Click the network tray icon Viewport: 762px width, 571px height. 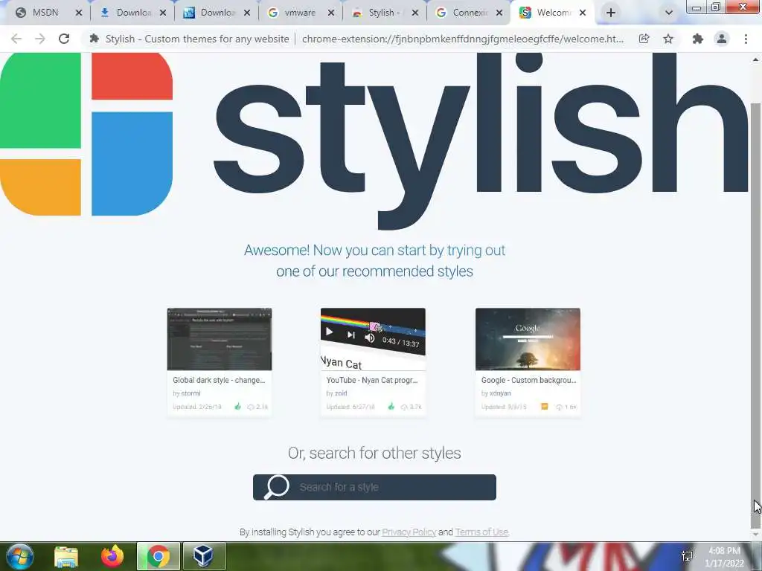tap(687, 556)
